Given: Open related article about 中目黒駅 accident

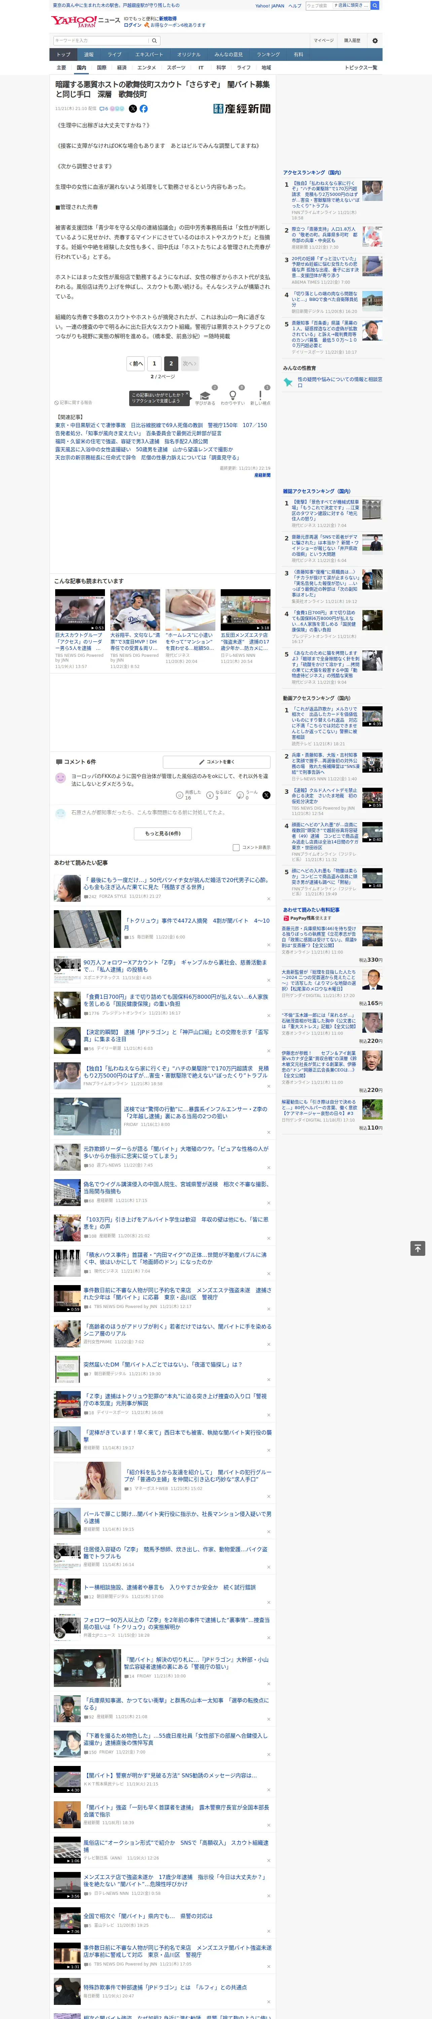Looking at the screenshot, I should (x=161, y=426).
